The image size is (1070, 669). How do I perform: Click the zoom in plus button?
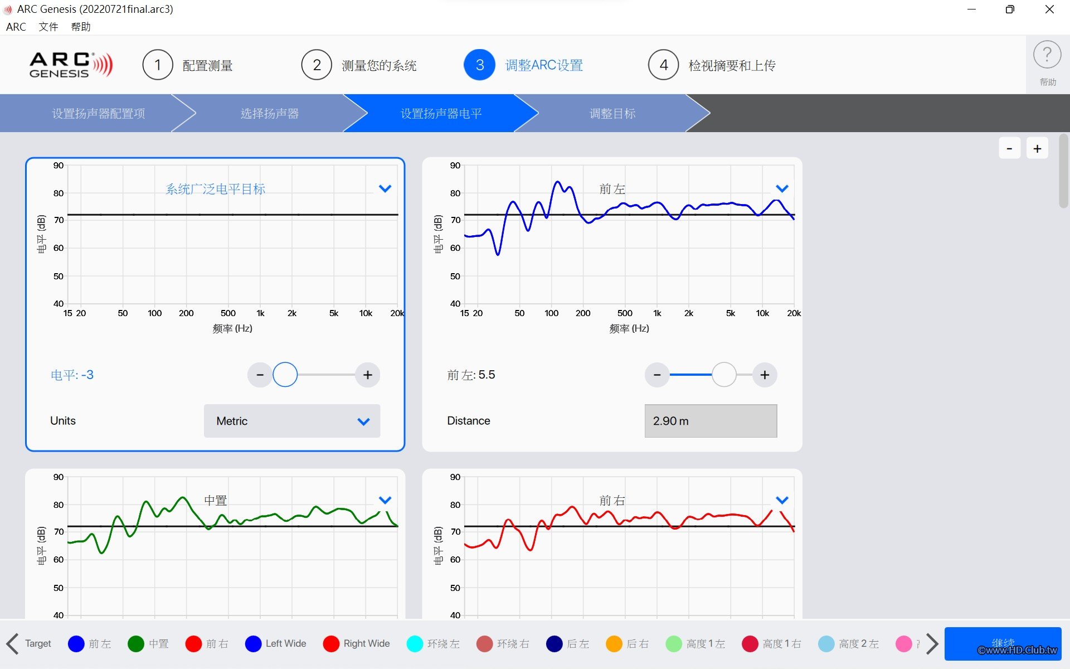(x=1037, y=148)
